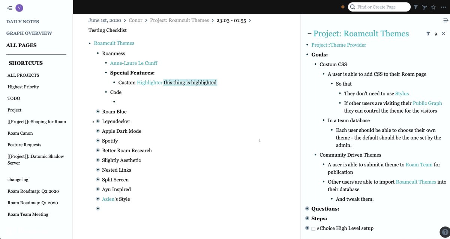Open Datomic Shadow Server shortcut

coord(36,160)
